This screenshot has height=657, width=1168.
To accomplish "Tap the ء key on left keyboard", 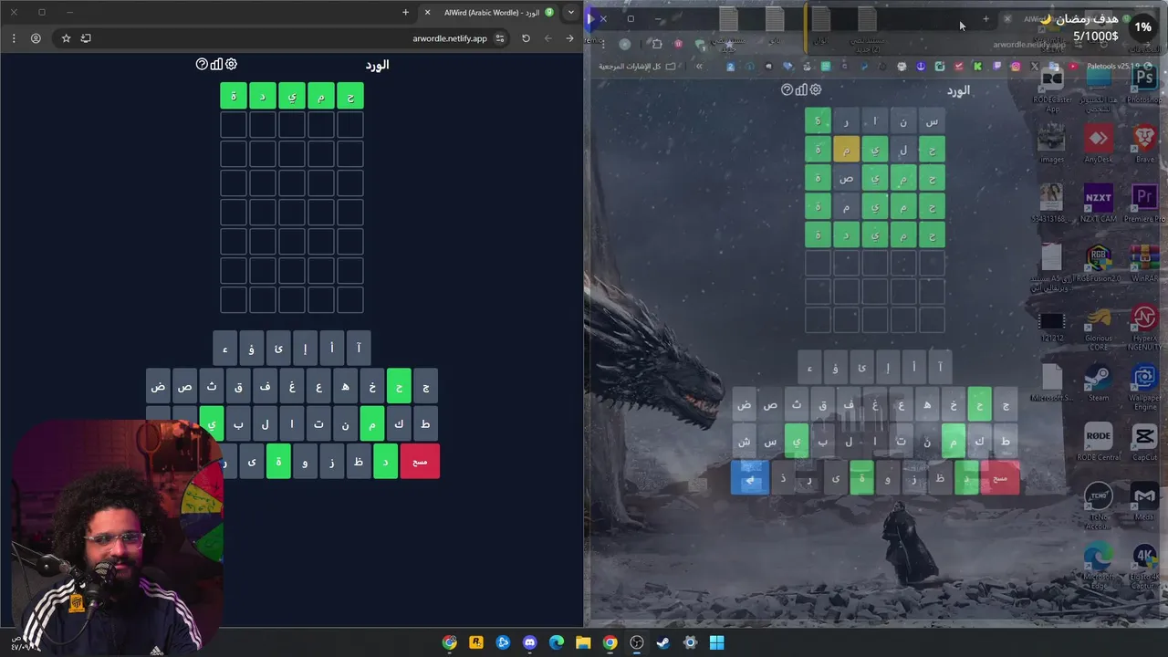I will (225, 349).
